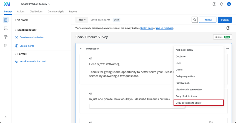
Task: Open the Question randomization link
Action: click(32, 37)
